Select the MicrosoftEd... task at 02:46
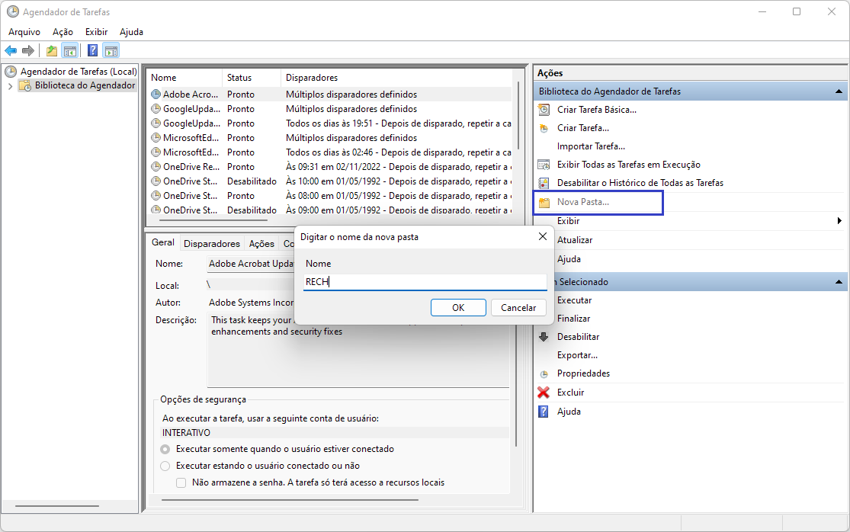 point(330,152)
